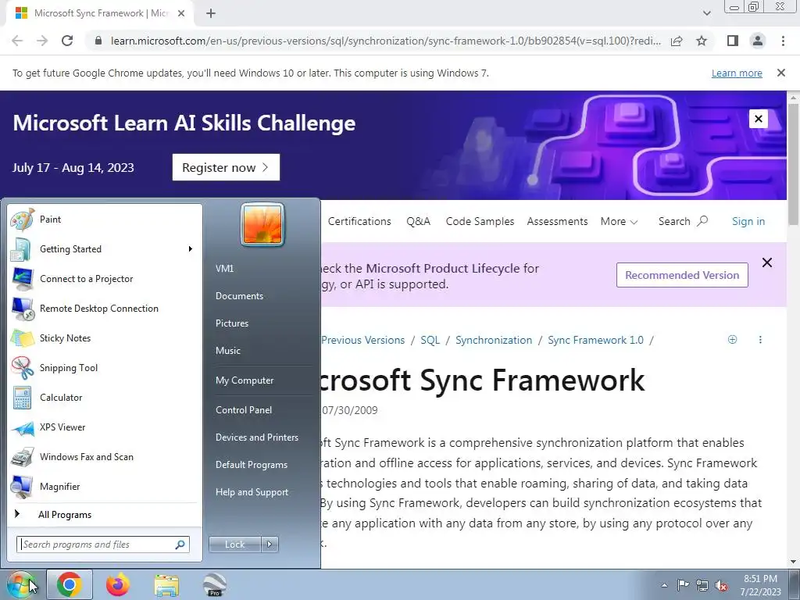Open Code Samples nav item
The image size is (800, 600).
tap(480, 221)
